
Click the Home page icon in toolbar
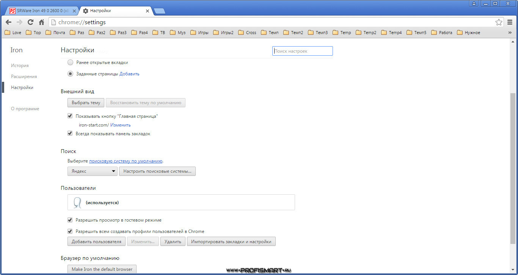(x=42, y=22)
